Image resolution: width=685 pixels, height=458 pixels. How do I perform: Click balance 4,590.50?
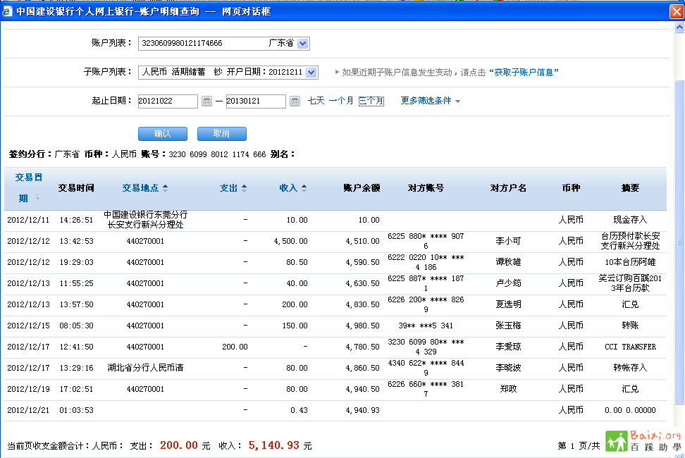363,262
